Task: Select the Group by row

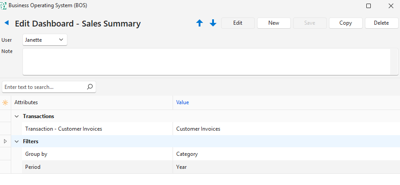Action: pos(90,154)
